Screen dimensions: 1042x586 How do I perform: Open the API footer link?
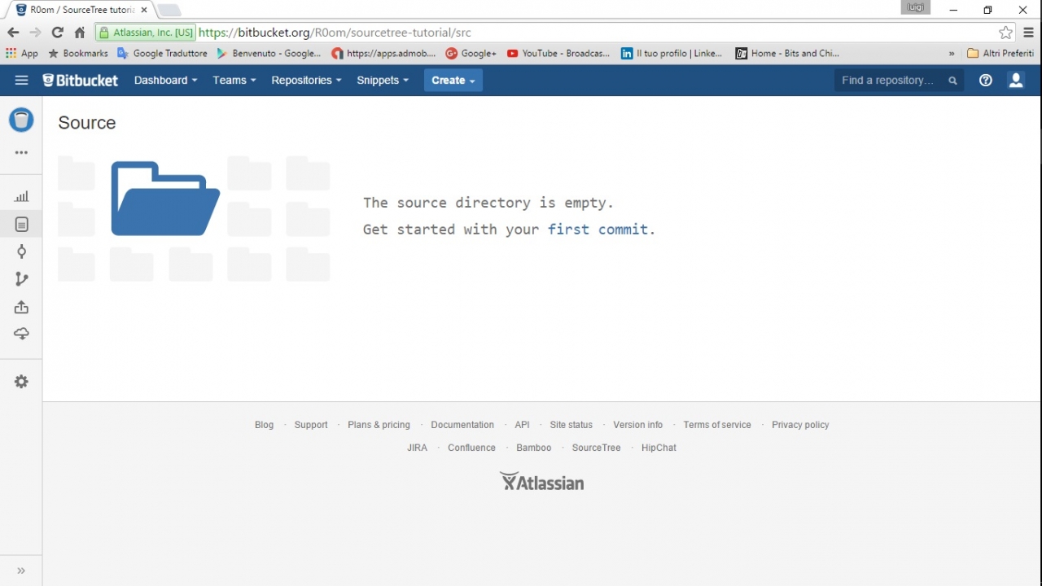tap(522, 425)
